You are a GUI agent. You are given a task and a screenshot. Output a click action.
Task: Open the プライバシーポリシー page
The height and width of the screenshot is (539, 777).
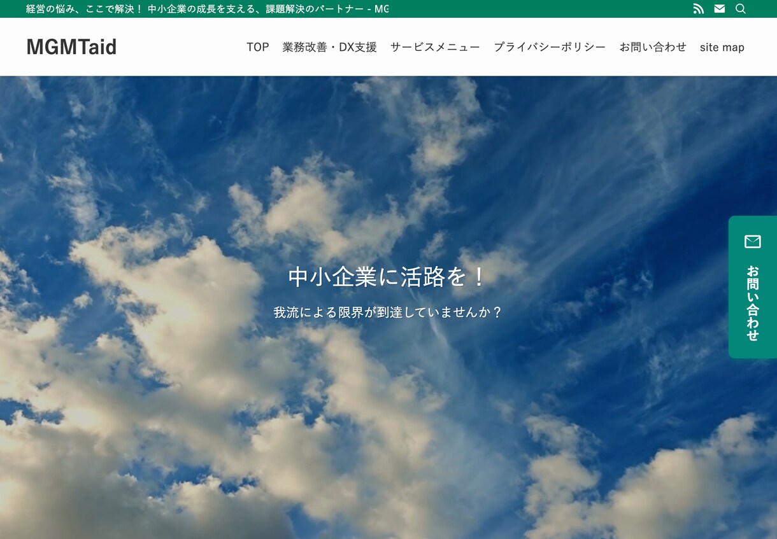[x=550, y=47]
